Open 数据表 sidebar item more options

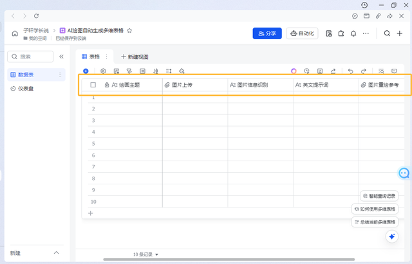[60, 75]
